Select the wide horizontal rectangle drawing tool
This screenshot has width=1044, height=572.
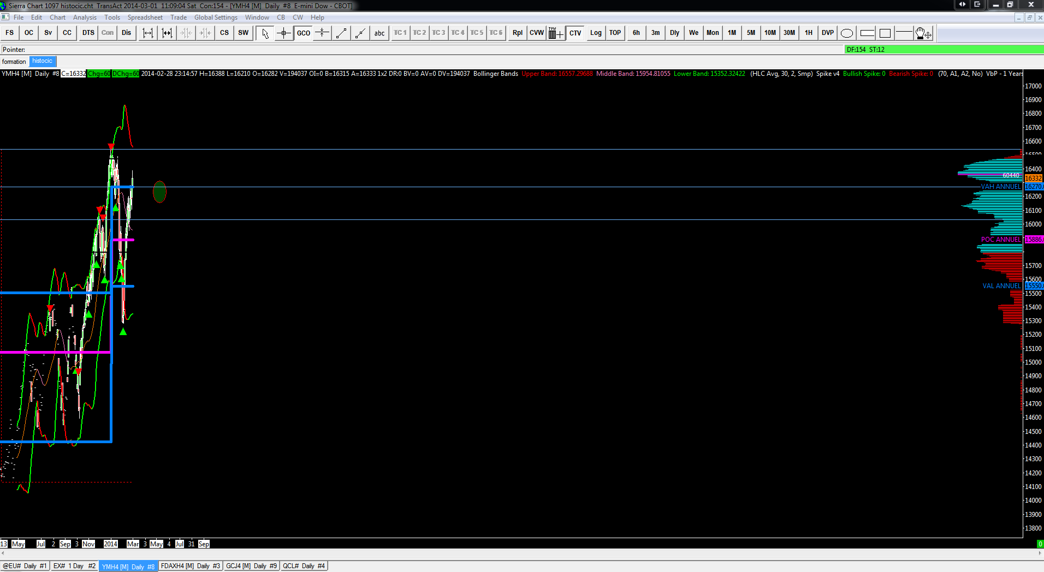pyautogui.click(x=867, y=33)
